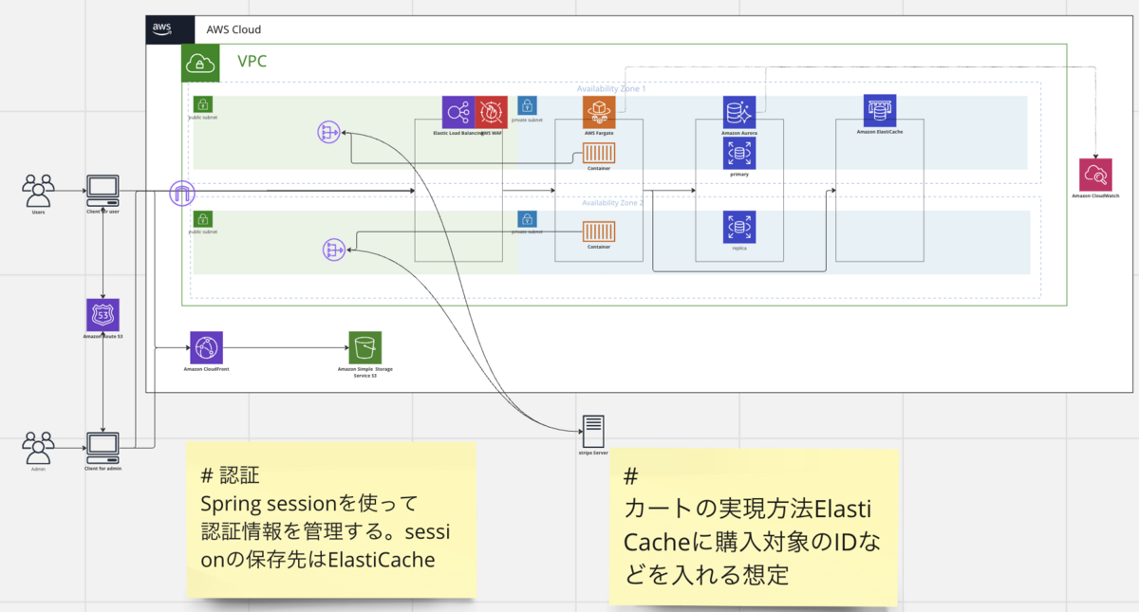
Task: Select the Users group icon
Action: (39, 190)
